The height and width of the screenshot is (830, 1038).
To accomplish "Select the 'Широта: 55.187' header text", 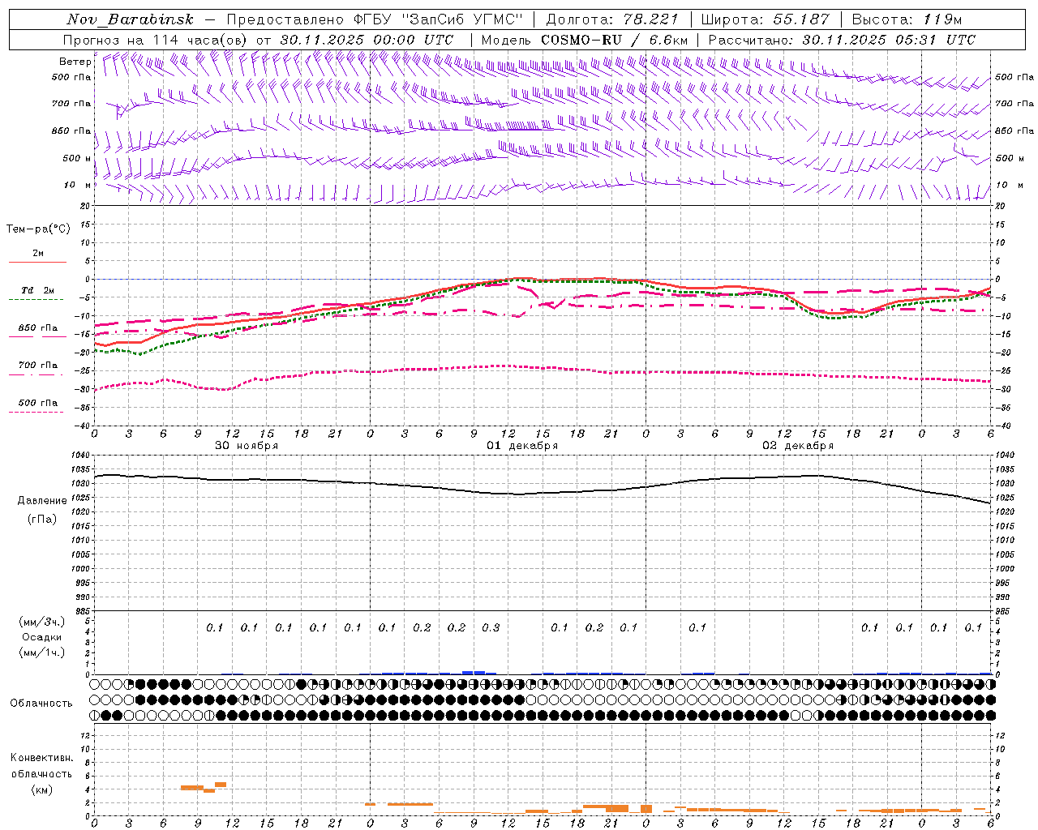I will 766,19.
